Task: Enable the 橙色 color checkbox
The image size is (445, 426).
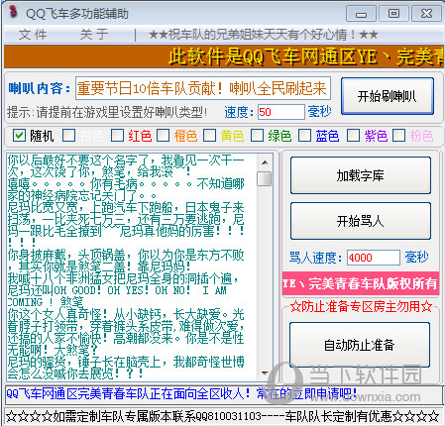Action: (x=163, y=136)
